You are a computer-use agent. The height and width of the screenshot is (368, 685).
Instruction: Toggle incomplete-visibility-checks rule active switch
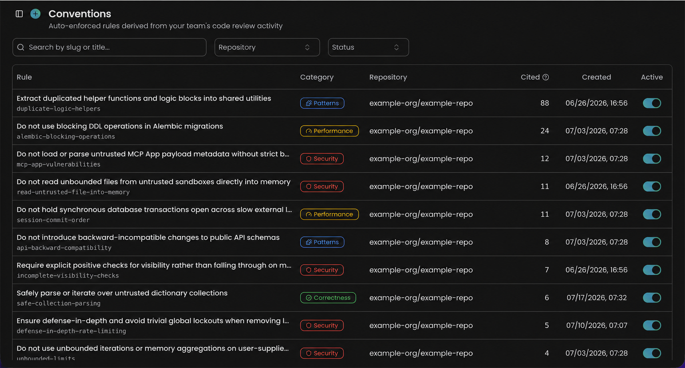click(x=652, y=270)
